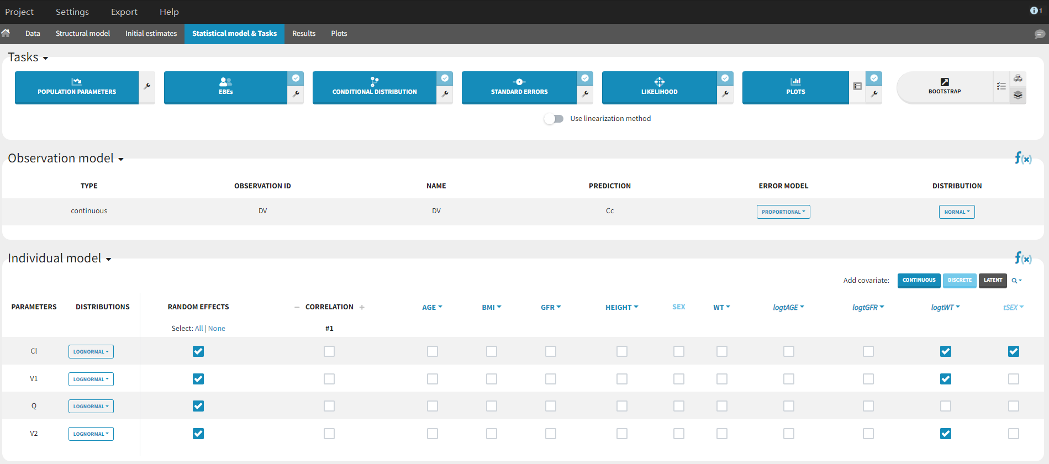1049x464 pixels.
Task: Select All random effects link
Action: [x=199, y=329]
